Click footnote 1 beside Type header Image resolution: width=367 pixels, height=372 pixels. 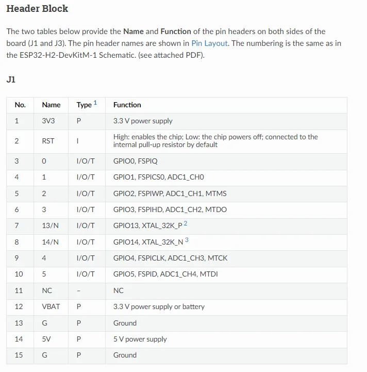[x=95, y=103]
